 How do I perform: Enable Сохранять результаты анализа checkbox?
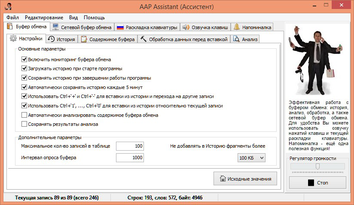[x=24, y=124]
